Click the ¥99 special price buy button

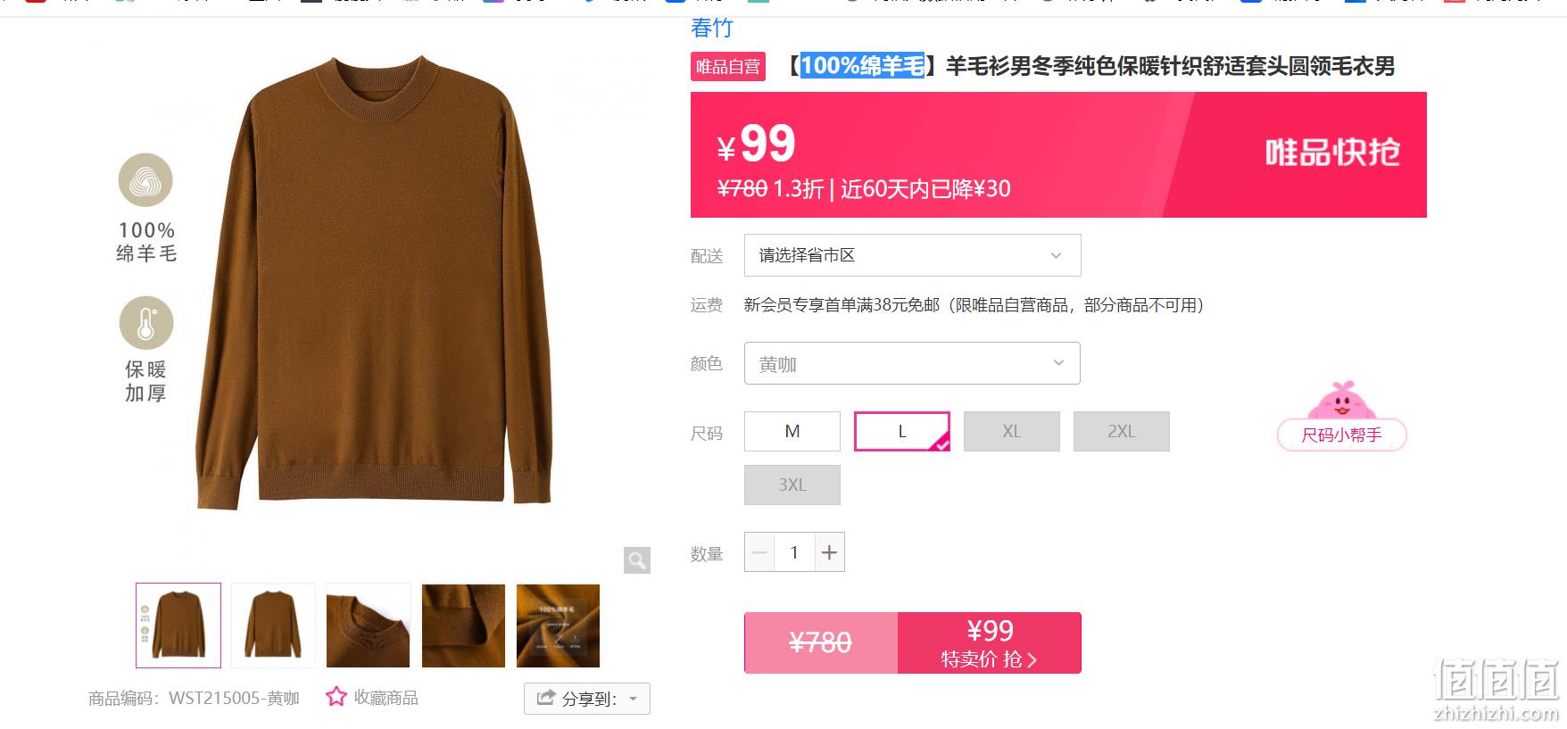pos(990,642)
